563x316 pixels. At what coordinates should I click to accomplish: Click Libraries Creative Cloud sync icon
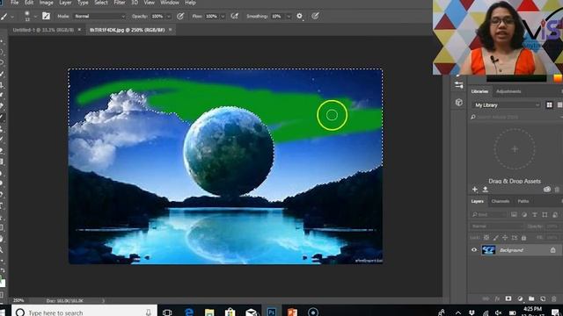pyautogui.click(x=547, y=190)
